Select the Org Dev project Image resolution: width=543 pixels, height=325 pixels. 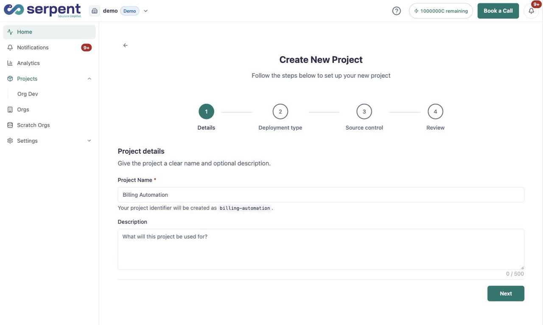point(28,94)
